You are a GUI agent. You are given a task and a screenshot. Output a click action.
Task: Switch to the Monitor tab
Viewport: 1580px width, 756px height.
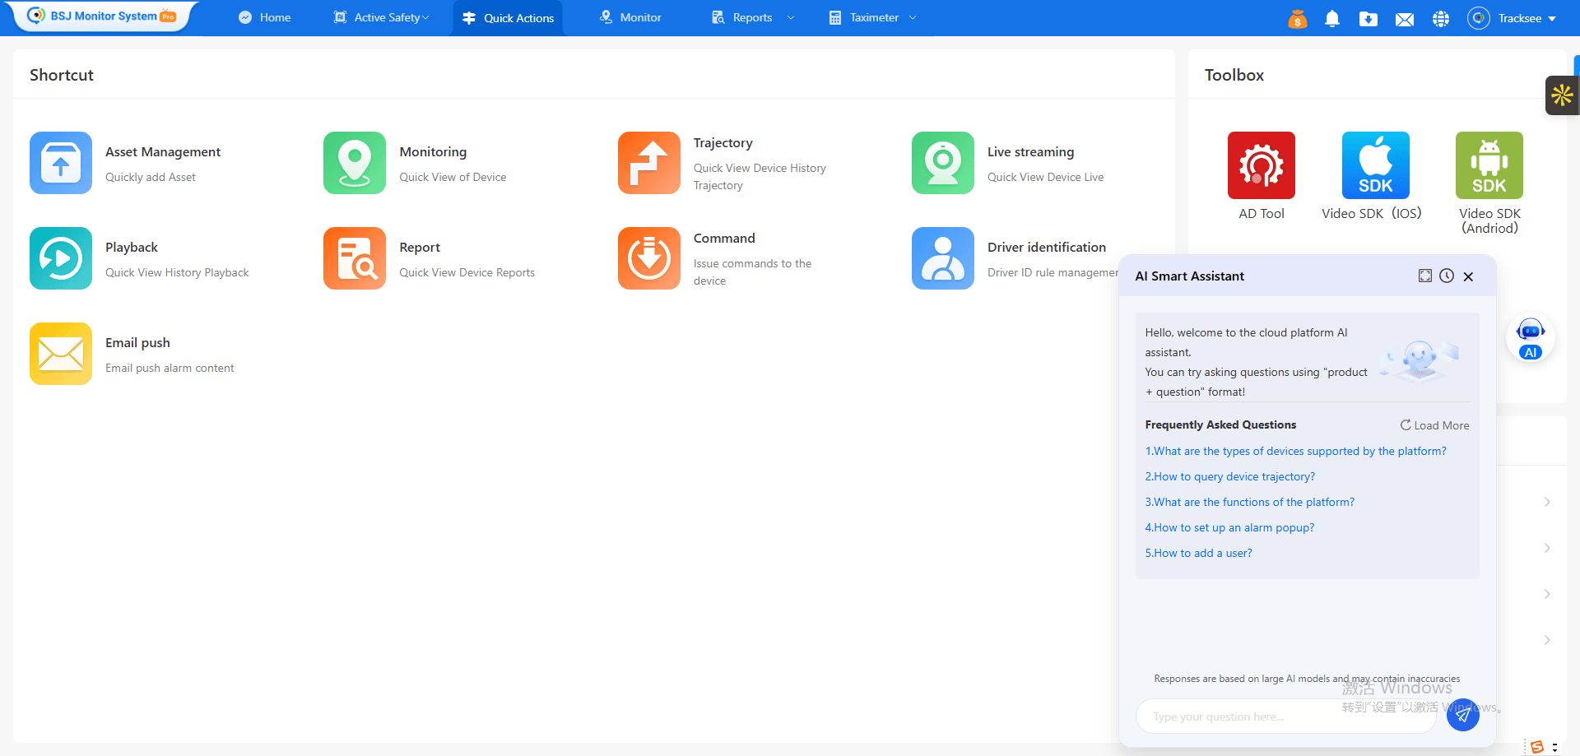pos(630,17)
